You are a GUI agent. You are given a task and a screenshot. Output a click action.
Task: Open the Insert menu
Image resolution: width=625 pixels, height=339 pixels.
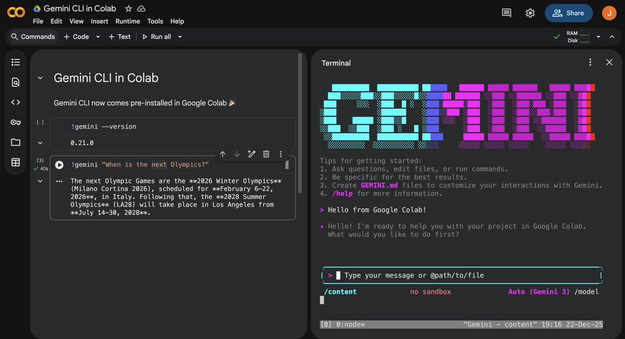(x=99, y=21)
